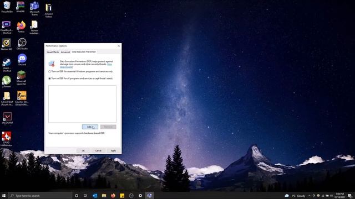The width and height of the screenshot is (355, 199).
Task: Open the Windows Start menu
Action: pyautogui.click(x=4, y=196)
